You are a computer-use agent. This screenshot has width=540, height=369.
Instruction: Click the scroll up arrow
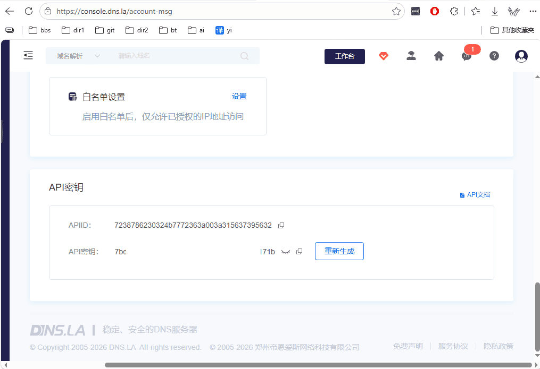point(537,76)
